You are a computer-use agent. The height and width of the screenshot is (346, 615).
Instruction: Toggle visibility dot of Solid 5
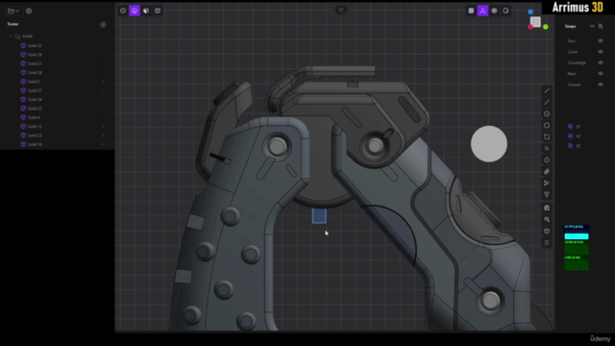pos(104,82)
